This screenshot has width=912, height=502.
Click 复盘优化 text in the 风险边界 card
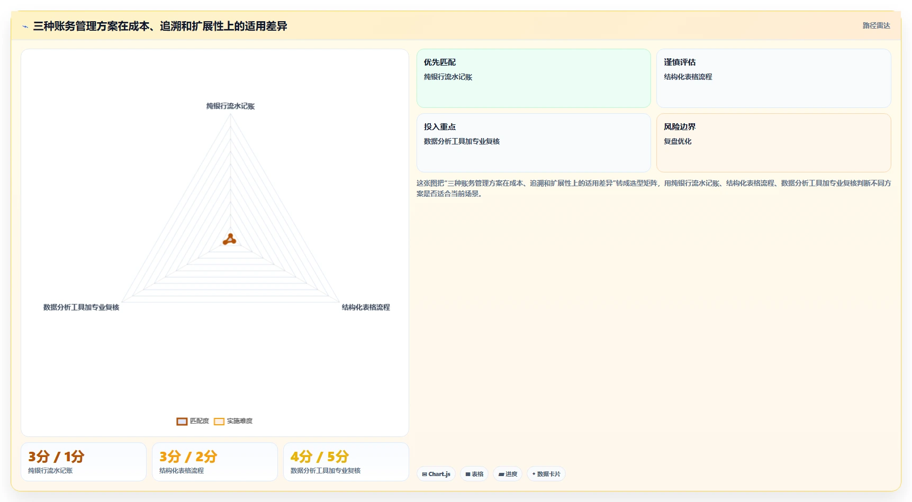pos(678,141)
